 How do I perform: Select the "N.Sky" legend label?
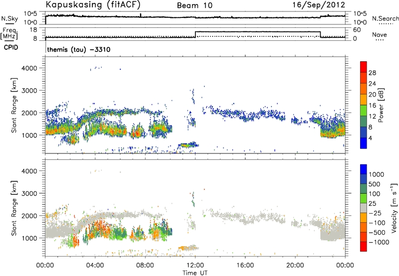tap(9, 18)
